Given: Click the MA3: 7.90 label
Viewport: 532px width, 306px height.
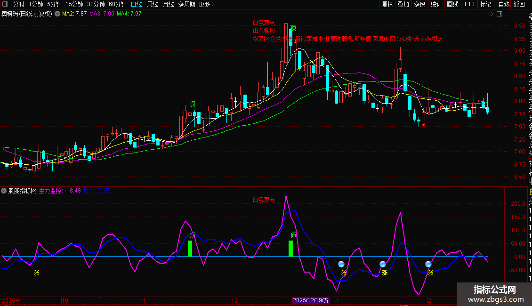Looking at the screenshot, I should (x=102, y=14).
